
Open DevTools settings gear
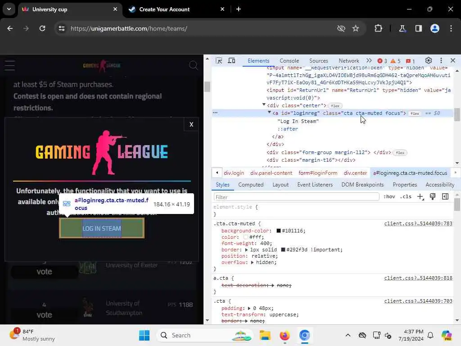429,61
